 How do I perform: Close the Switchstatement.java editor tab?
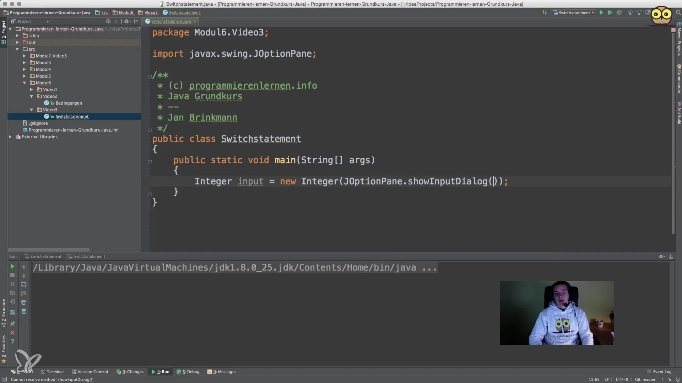coord(195,21)
